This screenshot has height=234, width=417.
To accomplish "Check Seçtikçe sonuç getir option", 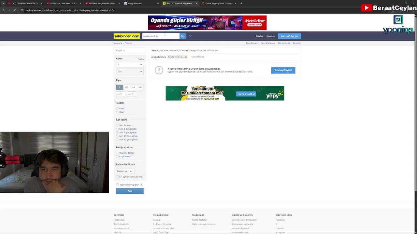I will [118, 185].
